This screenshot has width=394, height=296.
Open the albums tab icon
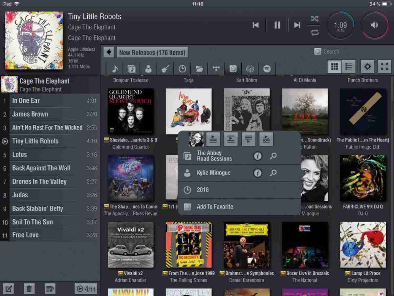coord(131,69)
